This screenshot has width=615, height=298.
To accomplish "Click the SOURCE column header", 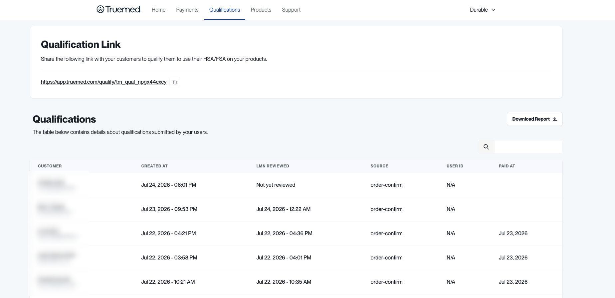I will pos(379,166).
